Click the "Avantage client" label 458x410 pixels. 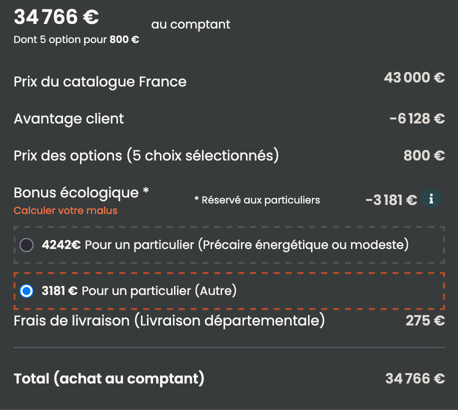pos(69,119)
